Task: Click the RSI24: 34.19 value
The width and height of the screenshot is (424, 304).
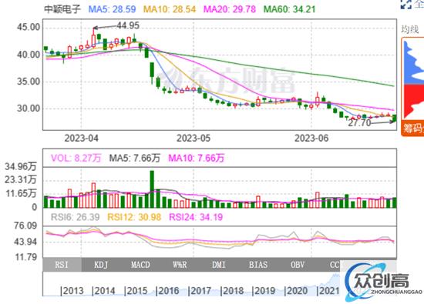Action: pyautogui.click(x=196, y=217)
